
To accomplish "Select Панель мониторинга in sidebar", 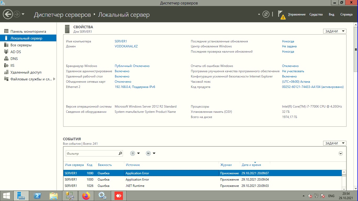I will (28, 31).
